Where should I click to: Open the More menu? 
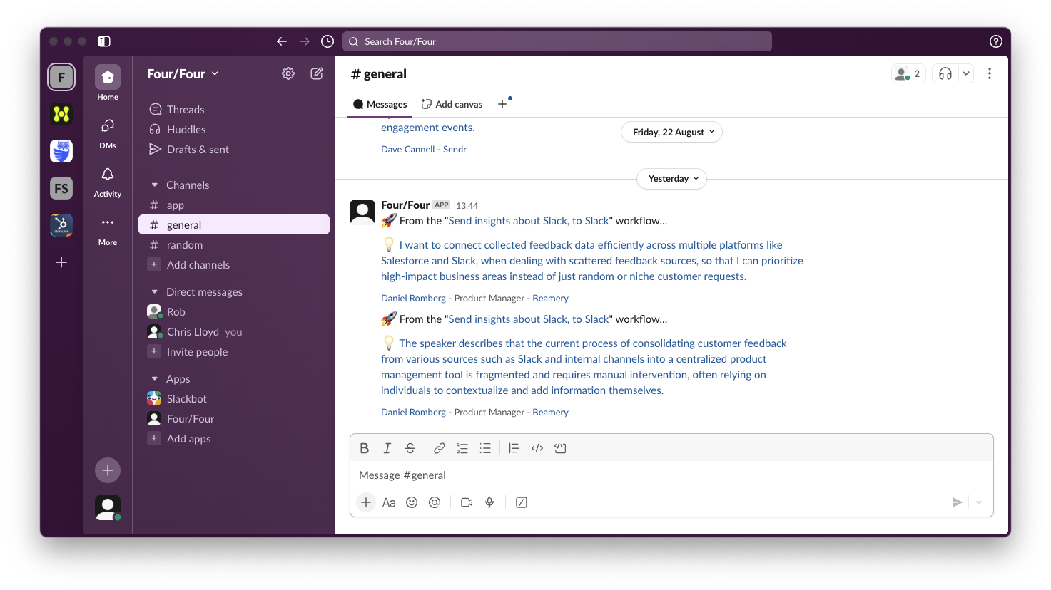(x=108, y=230)
